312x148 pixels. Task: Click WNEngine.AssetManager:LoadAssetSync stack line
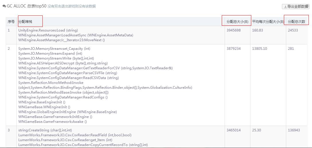(76, 35)
